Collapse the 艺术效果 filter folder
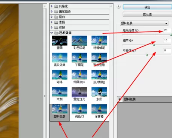 click(x=52, y=33)
